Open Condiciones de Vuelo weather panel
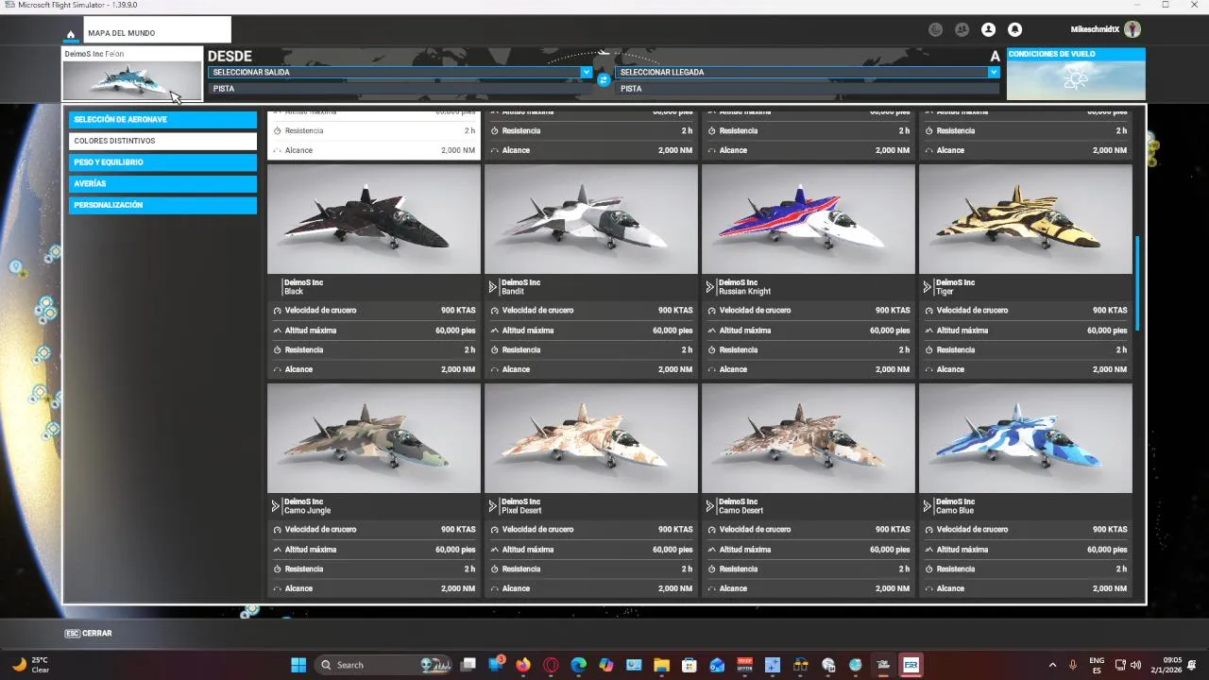 1076,74
